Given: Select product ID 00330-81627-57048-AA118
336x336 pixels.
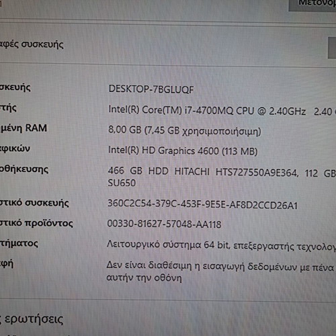Looking at the screenshot, I should 164,224.
